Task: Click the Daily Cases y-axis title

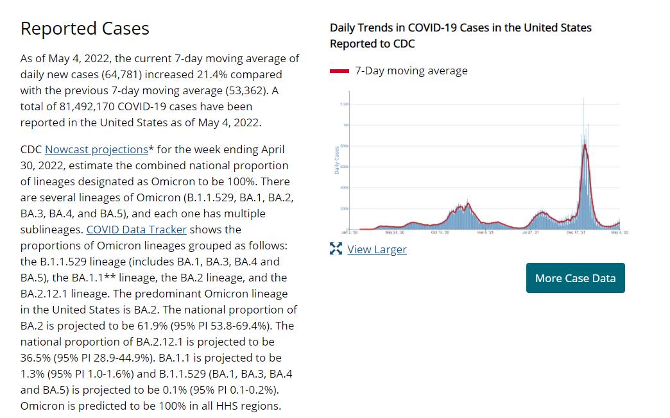Action: 337,160
